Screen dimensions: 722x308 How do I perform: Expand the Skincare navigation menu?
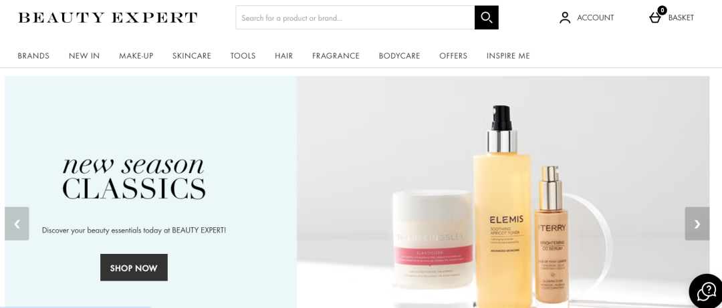click(192, 55)
